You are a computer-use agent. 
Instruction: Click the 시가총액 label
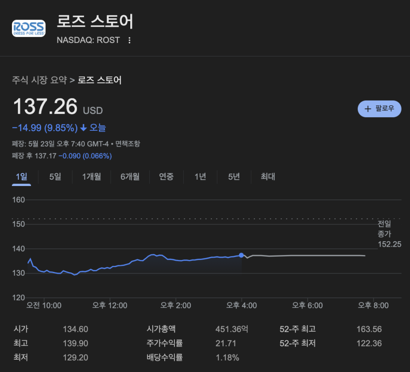[161, 329]
